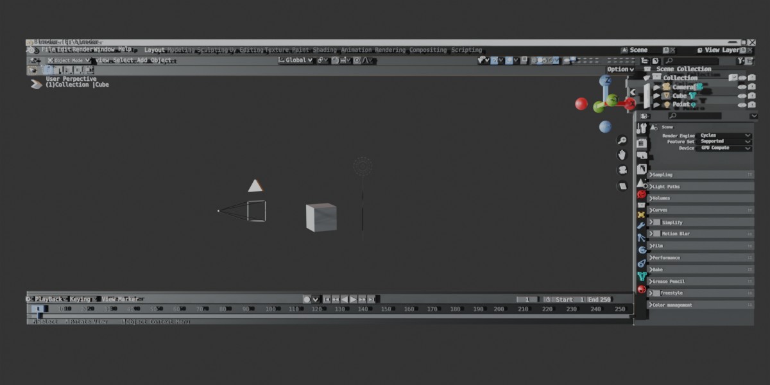The image size is (770, 385).
Task: Hide the Cube in the Outliner
Action: [742, 96]
